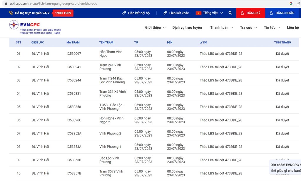The image size is (301, 181).
Task: Open the search magnifier icon
Action: pyautogui.click(x=230, y=13)
